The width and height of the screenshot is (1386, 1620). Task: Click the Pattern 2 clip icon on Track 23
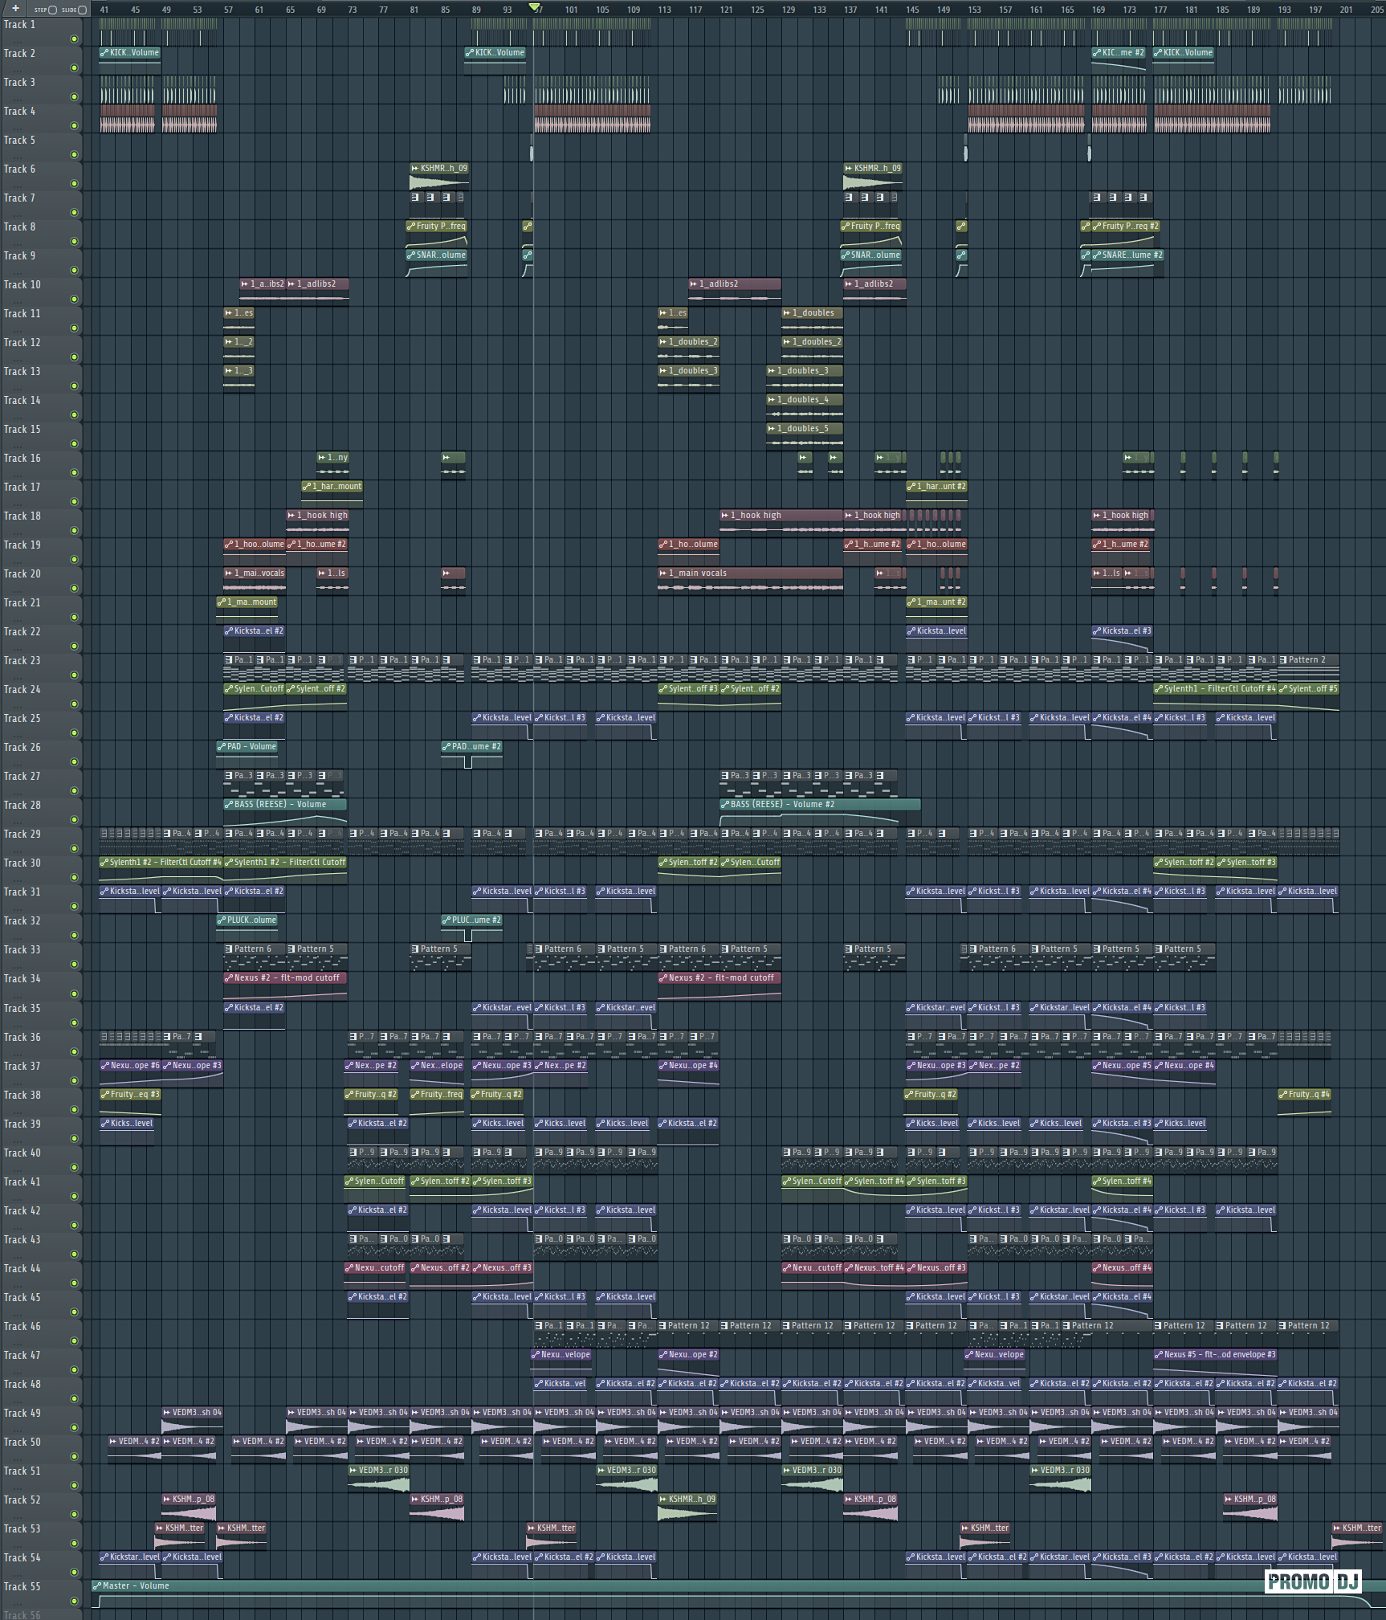[x=1283, y=660]
